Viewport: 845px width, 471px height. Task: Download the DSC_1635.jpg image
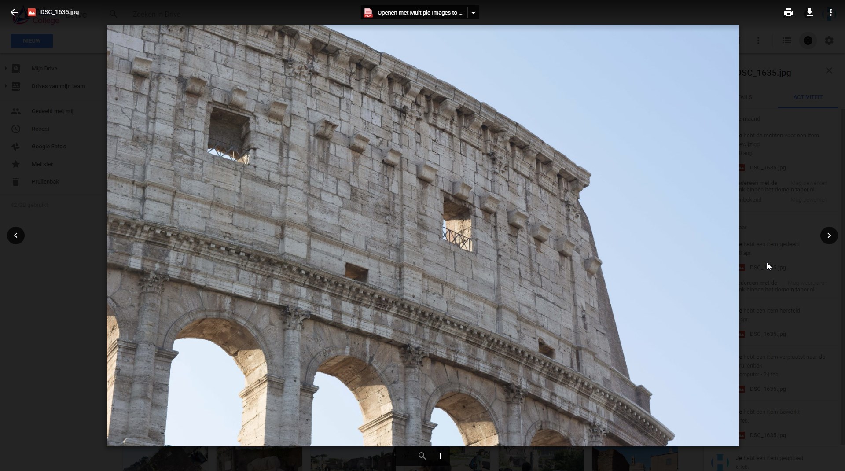click(809, 12)
